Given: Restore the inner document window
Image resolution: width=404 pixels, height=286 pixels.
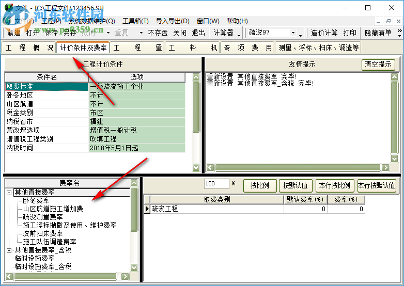Looking at the screenshot, I should [389, 21].
